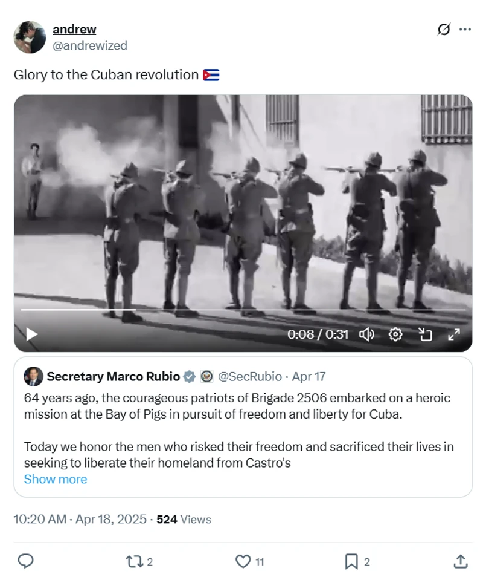Click the share post icon
This screenshot has width=483, height=577.
460,561
